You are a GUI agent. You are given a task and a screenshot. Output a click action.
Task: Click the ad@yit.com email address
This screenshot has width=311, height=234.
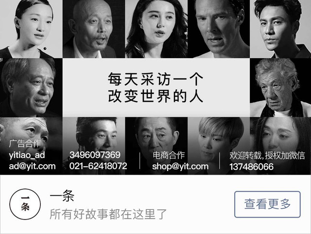click(x=32, y=166)
